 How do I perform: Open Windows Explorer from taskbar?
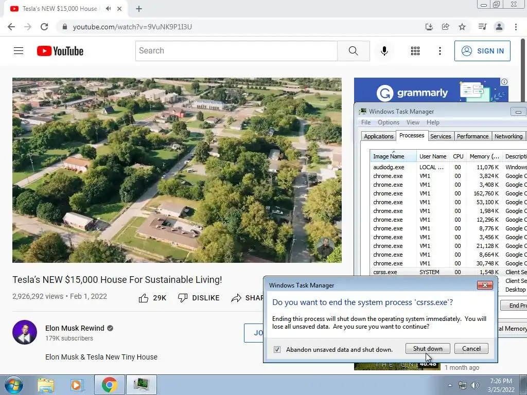(46, 385)
